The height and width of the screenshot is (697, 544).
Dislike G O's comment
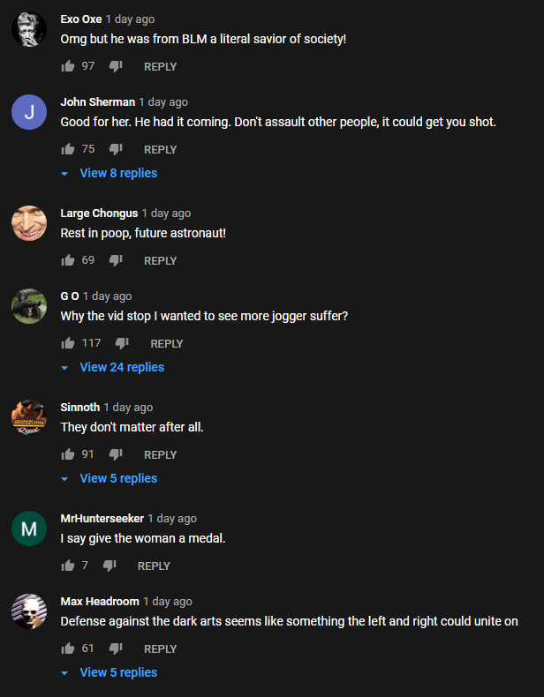pos(122,343)
